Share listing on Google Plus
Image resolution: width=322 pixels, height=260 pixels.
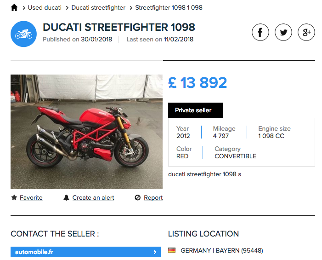[x=306, y=33]
